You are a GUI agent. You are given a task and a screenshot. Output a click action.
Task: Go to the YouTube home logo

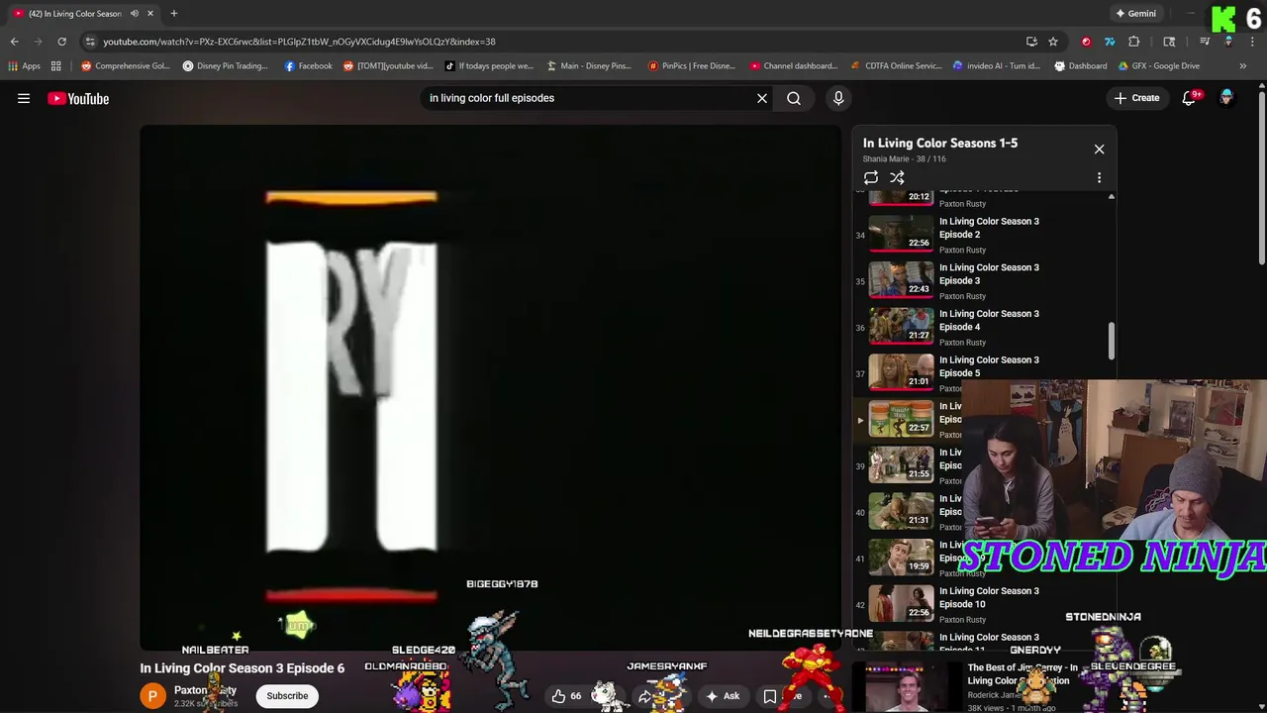pos(78,98)
